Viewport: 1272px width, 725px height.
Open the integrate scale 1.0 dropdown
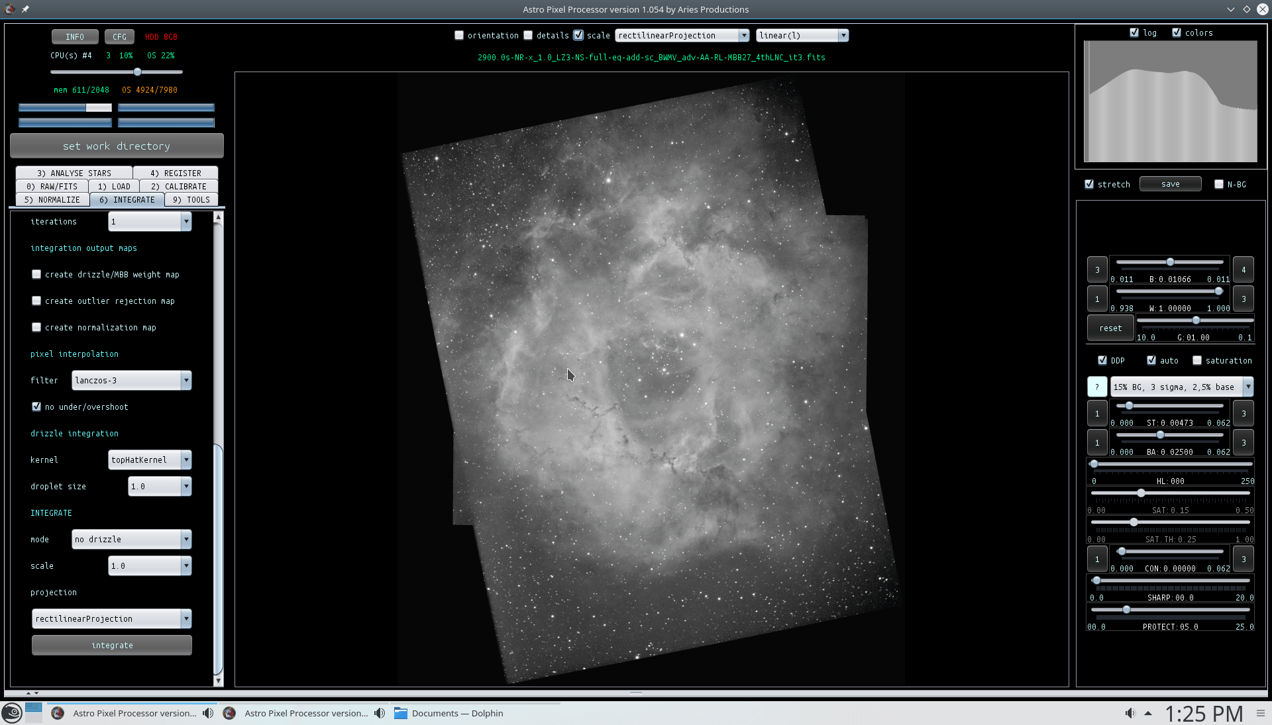[x=150, y=565]
